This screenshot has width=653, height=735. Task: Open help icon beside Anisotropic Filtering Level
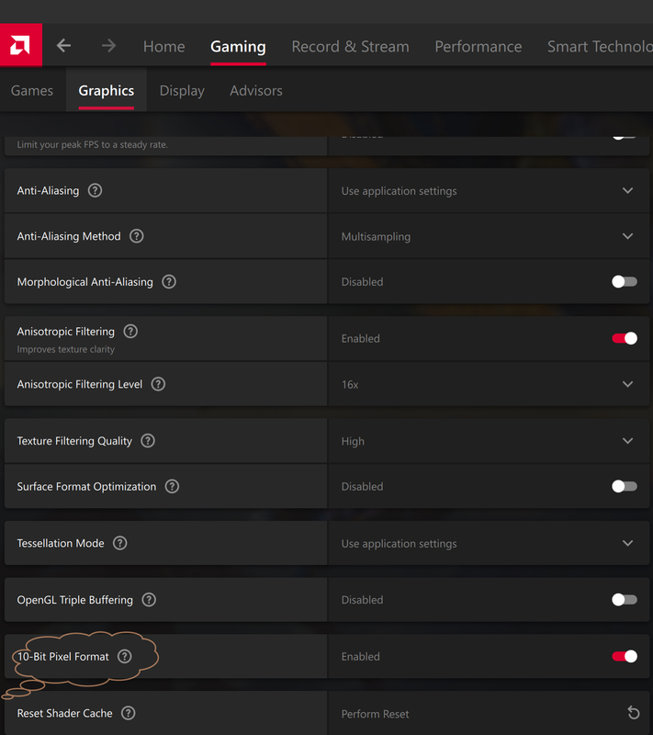click(158, 384)
